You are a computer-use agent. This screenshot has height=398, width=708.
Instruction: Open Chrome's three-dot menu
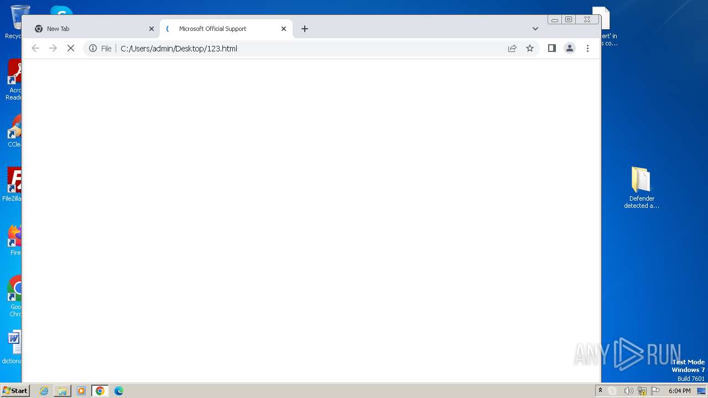[587, 49]
